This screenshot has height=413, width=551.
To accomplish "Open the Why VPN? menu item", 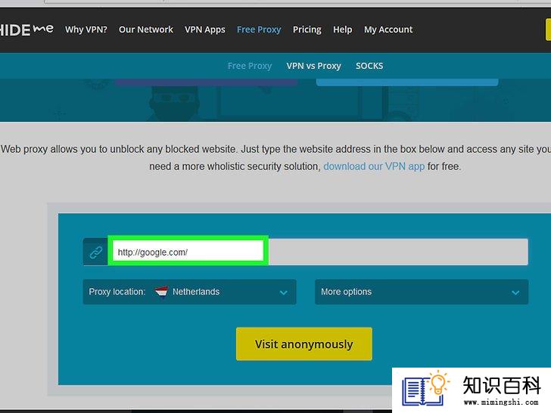I will pos(86,29).
